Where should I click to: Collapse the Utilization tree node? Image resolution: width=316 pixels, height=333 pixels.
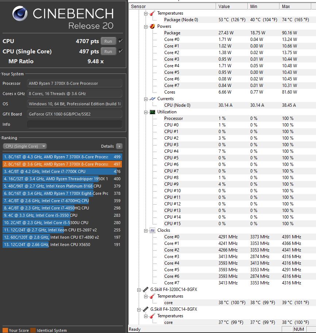146,112
